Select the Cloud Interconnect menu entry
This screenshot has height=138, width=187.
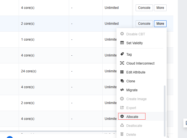(140, 63)
